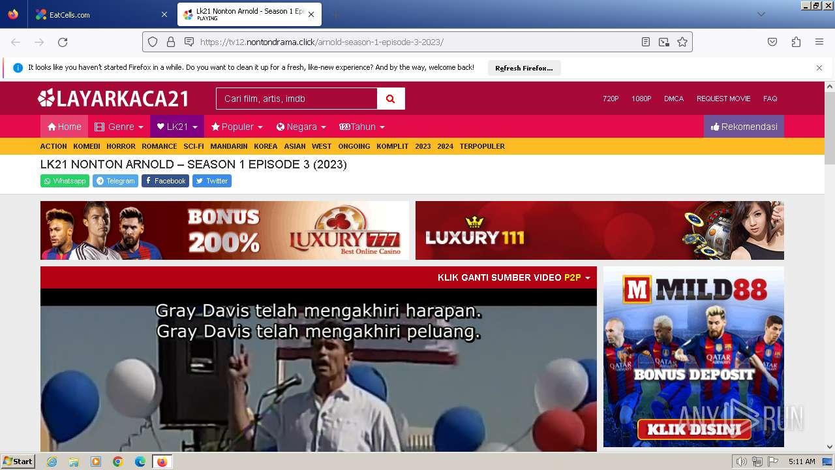Open the 720P link
The image size is (835, 470).
click(611, 99)
